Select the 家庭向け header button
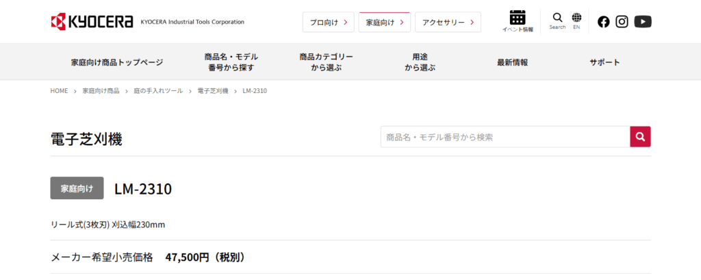This screenshot has width=701, height=280. pyautogui.click(x=384, y=22)
